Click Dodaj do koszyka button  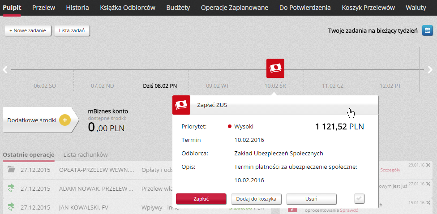pos(256,199)
